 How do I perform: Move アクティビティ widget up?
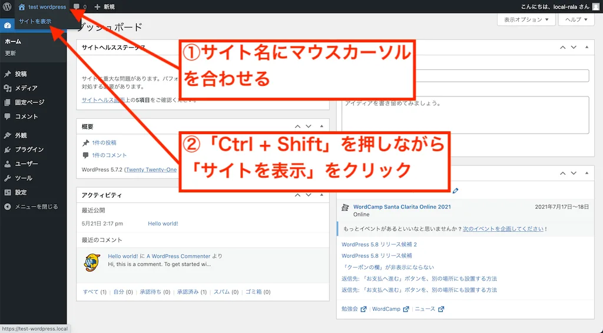pos(297,195)
